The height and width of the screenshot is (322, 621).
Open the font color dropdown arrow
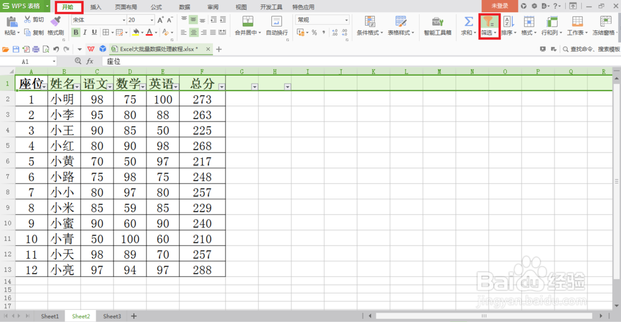coord(156,33)
